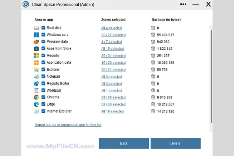Close the Clean Space Professional window
The height and width of the screenshot is (156, 234).
(208, 4)
